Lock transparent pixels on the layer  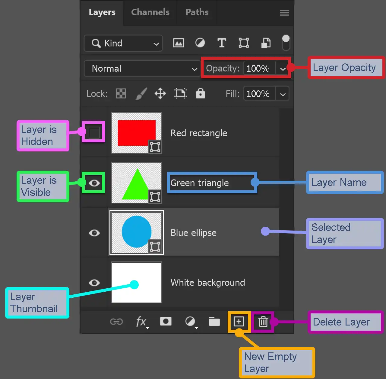coord(121,94)
